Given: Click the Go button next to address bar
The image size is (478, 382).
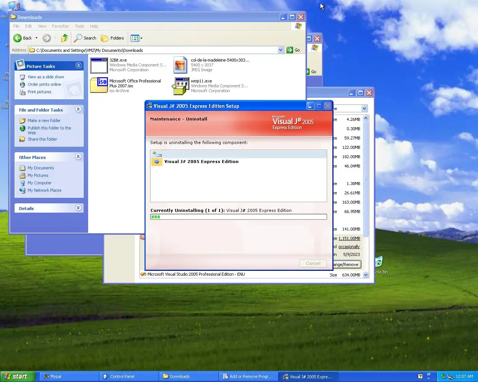Looking at the screenshot, I should (x=294, y=50).
